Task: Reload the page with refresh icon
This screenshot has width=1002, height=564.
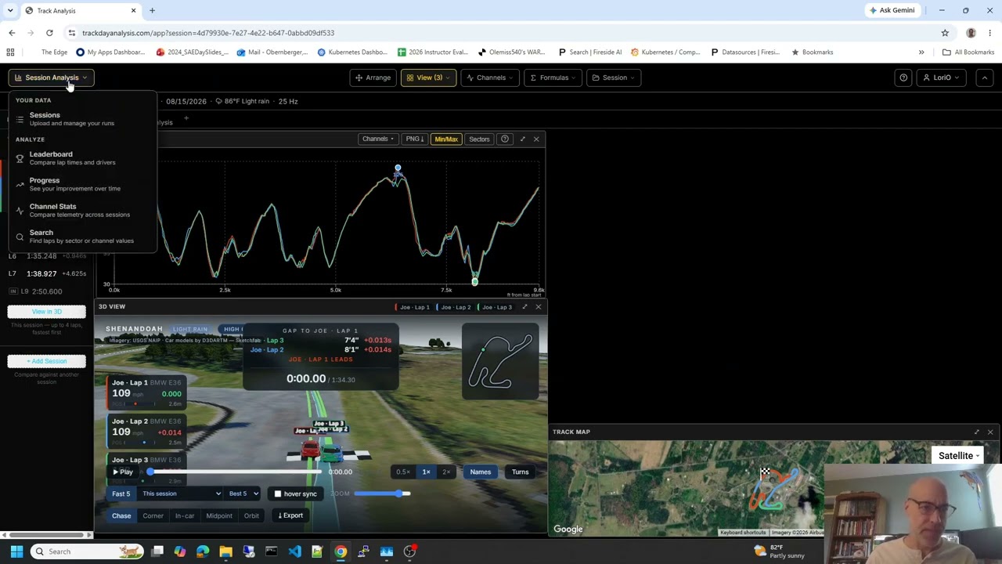Action: click(49, 33)
